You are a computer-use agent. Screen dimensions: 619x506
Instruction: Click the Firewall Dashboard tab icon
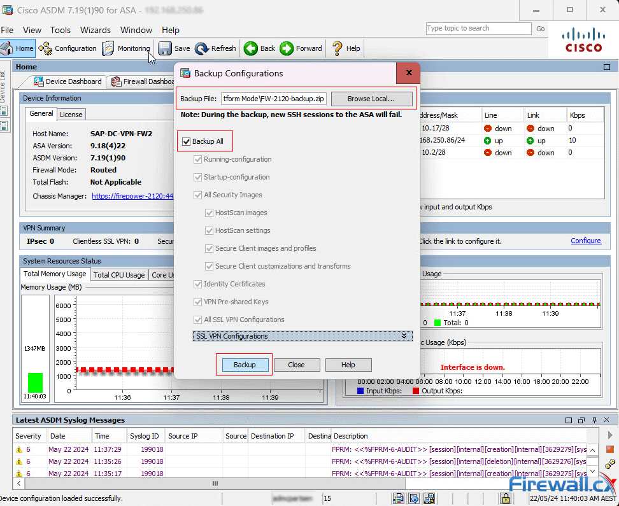(x=116, y=81)
